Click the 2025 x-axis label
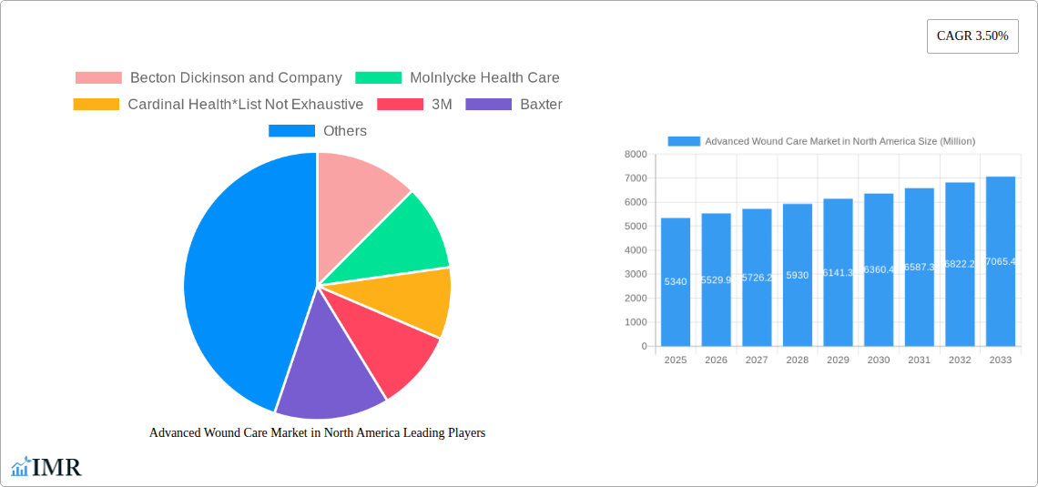The image size is (1038, 487). tap(676, 360)
